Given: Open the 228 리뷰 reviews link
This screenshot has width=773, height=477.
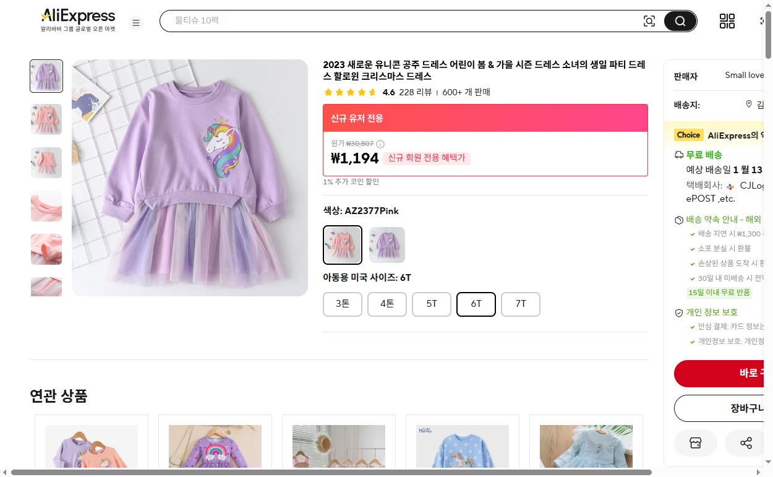Looking at the screenshot, I should [x=413, y=92].
